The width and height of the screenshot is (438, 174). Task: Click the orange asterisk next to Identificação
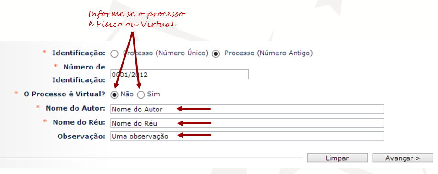[x=44, y=52]
